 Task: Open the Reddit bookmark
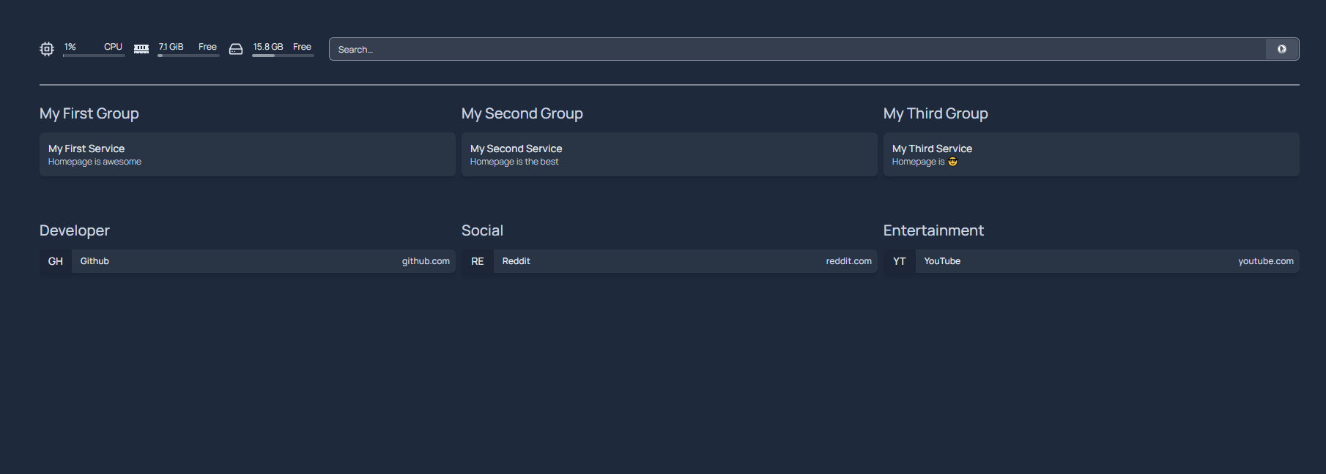click(670, 261)
